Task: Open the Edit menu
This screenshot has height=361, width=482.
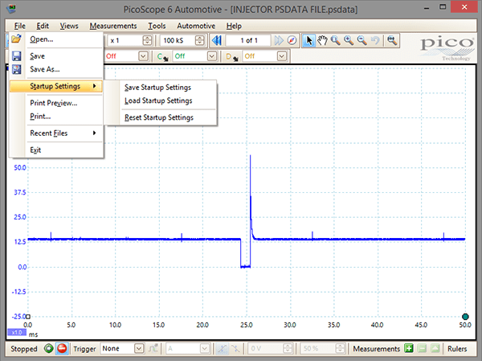Action: [43, 26]
